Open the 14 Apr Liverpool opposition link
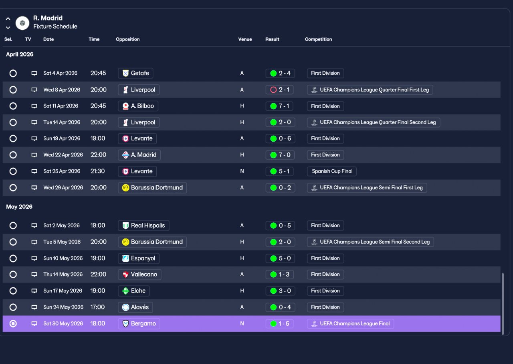Viewport: 513px width, 364px height. coord(139,122)
